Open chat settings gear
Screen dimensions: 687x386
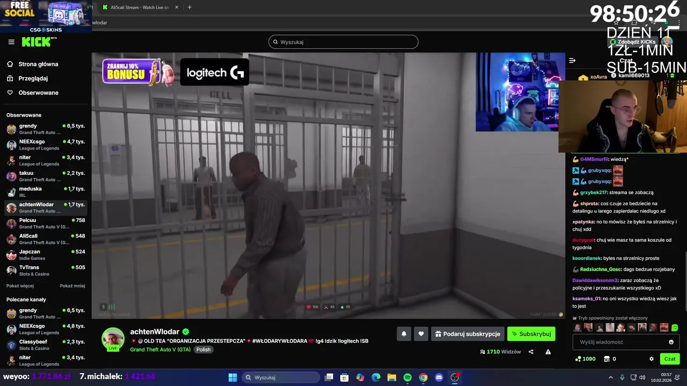click(x=652, y=359)
